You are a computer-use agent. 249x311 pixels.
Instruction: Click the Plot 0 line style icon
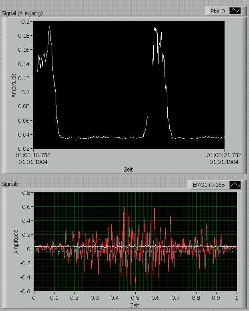(235, 11)
